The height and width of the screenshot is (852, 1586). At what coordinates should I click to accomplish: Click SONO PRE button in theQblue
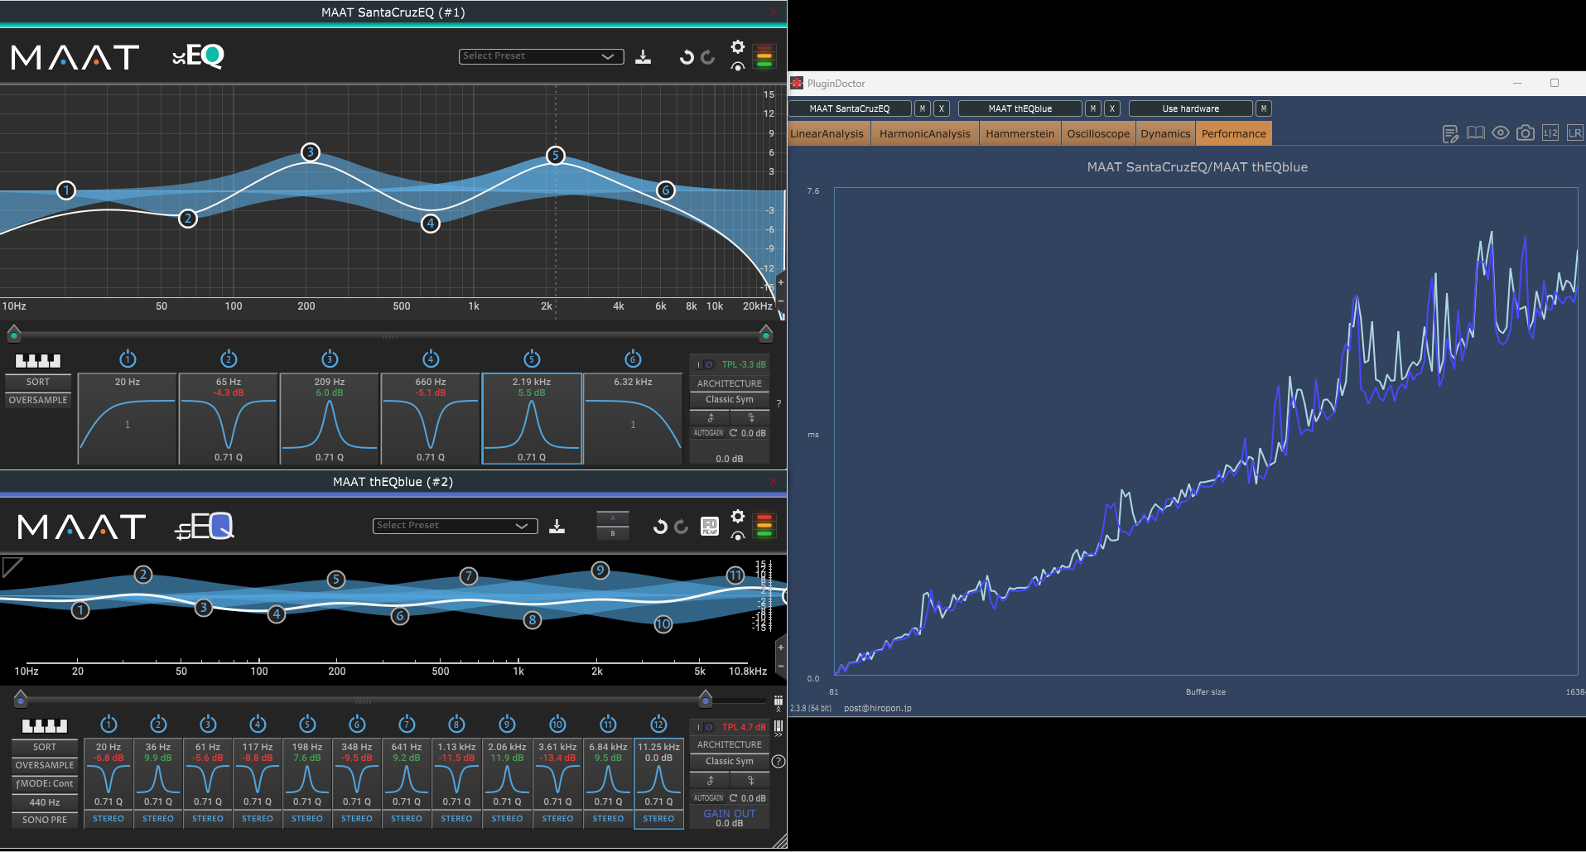pos(45,820)
